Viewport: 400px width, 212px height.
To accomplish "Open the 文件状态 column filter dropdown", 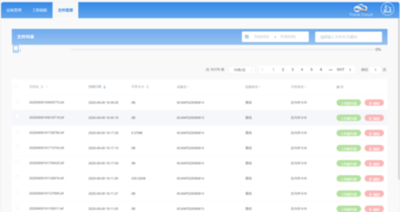I will point(305,87).
